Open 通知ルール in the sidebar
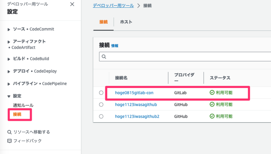This screenshot has width=271, height=154. click(23, 105)
